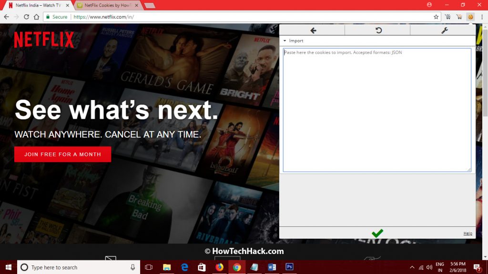
Task: Click the first cart extension icon
Action: point(447,17)
